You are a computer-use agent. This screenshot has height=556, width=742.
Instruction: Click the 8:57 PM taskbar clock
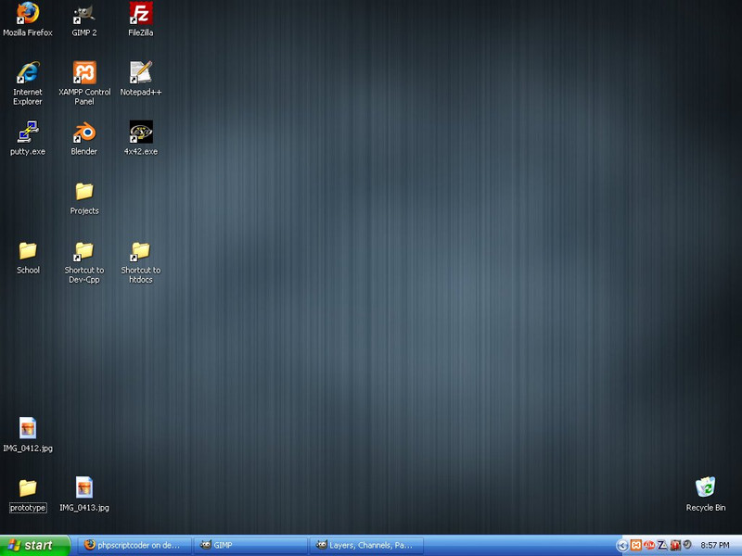click(x=715, y=545)
